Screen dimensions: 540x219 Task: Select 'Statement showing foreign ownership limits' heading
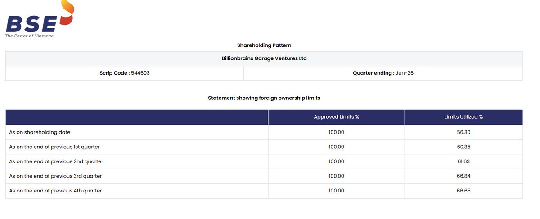pyautogui.click(x=264, y=98)
